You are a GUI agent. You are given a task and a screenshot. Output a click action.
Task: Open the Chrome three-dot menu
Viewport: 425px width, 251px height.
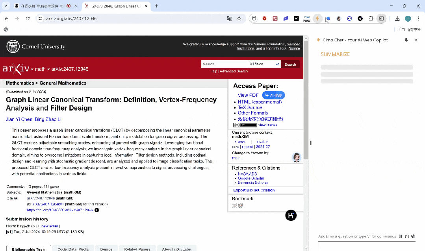click(x=418, y=18)
